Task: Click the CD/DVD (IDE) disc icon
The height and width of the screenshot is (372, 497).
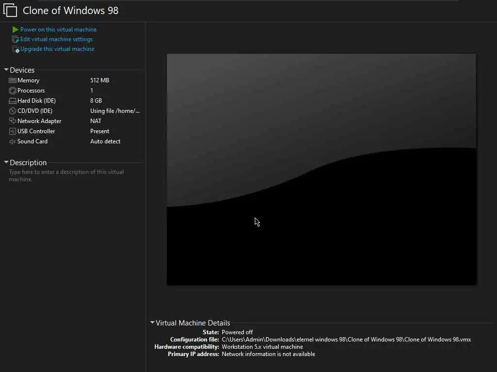Action: (x=12, y=111)
